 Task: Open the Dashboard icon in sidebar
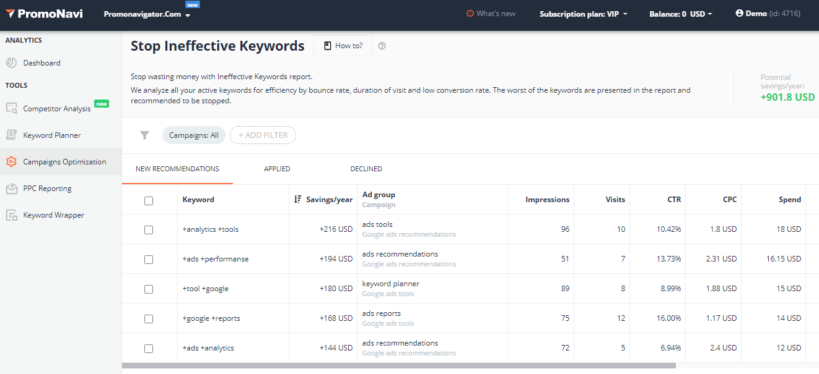11,62
